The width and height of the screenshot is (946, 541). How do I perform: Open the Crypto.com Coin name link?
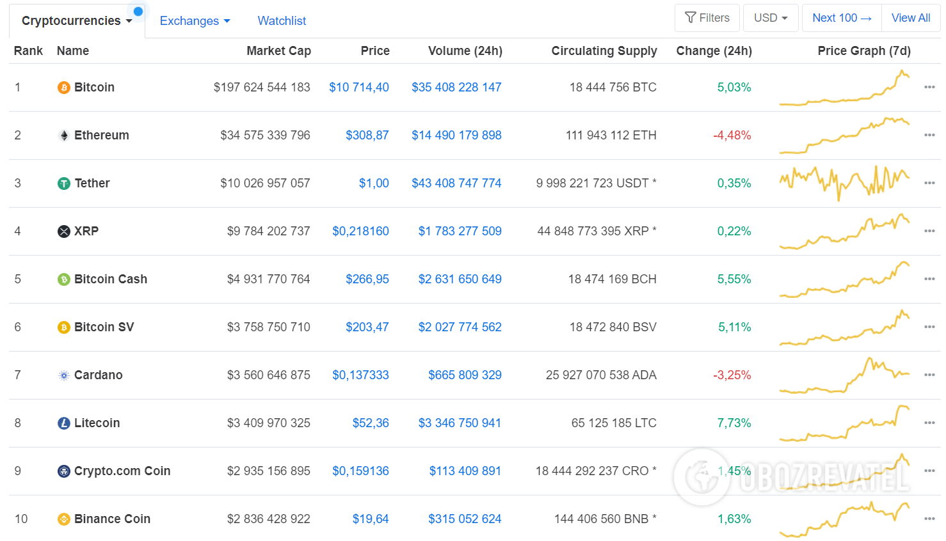(122, 471)
